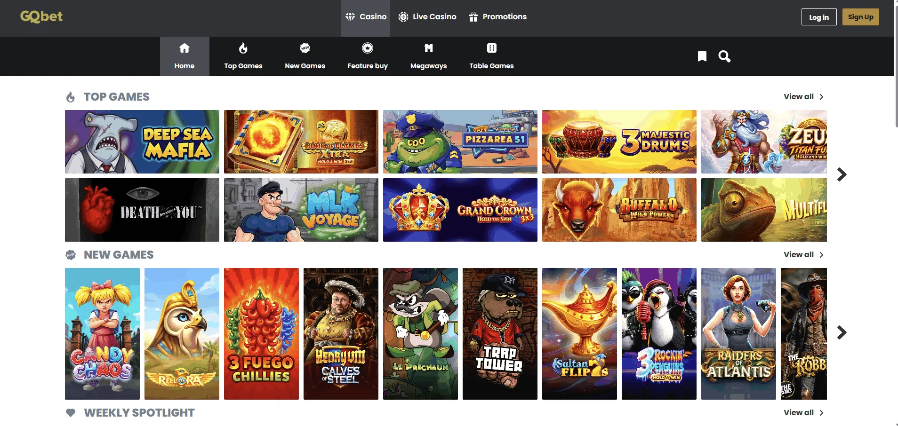Open Henry VIII Calves of Steel game
This screenshot has width=898, height=426.
click(x=341, y=334)
